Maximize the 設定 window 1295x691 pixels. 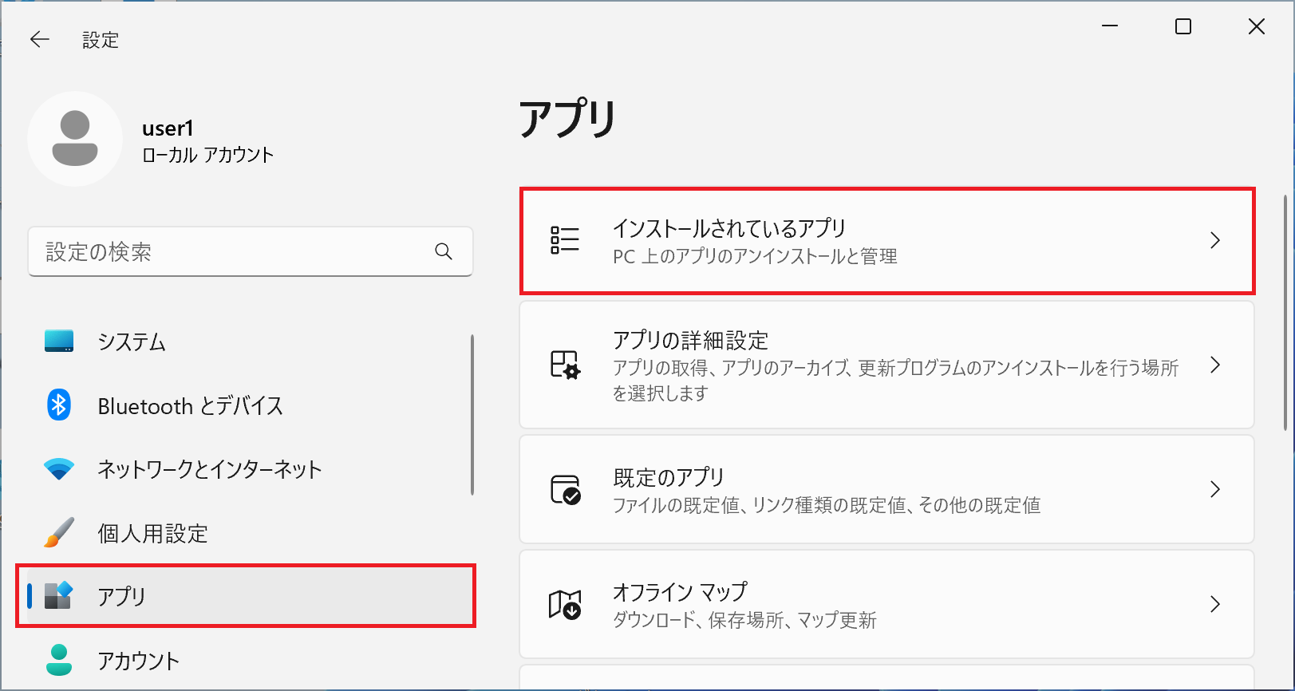(1183, 26)
